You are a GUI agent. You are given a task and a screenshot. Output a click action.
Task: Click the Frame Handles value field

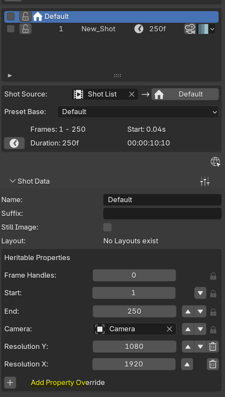coord(134,275)
